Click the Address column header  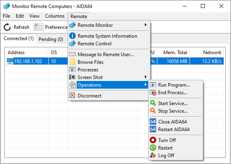[x=27, y=53]
